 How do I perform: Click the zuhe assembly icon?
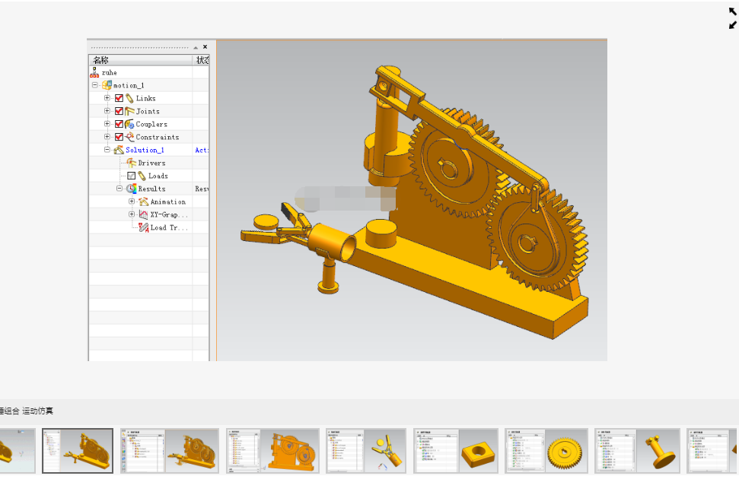pyautogui.click(x=94, y=72)
